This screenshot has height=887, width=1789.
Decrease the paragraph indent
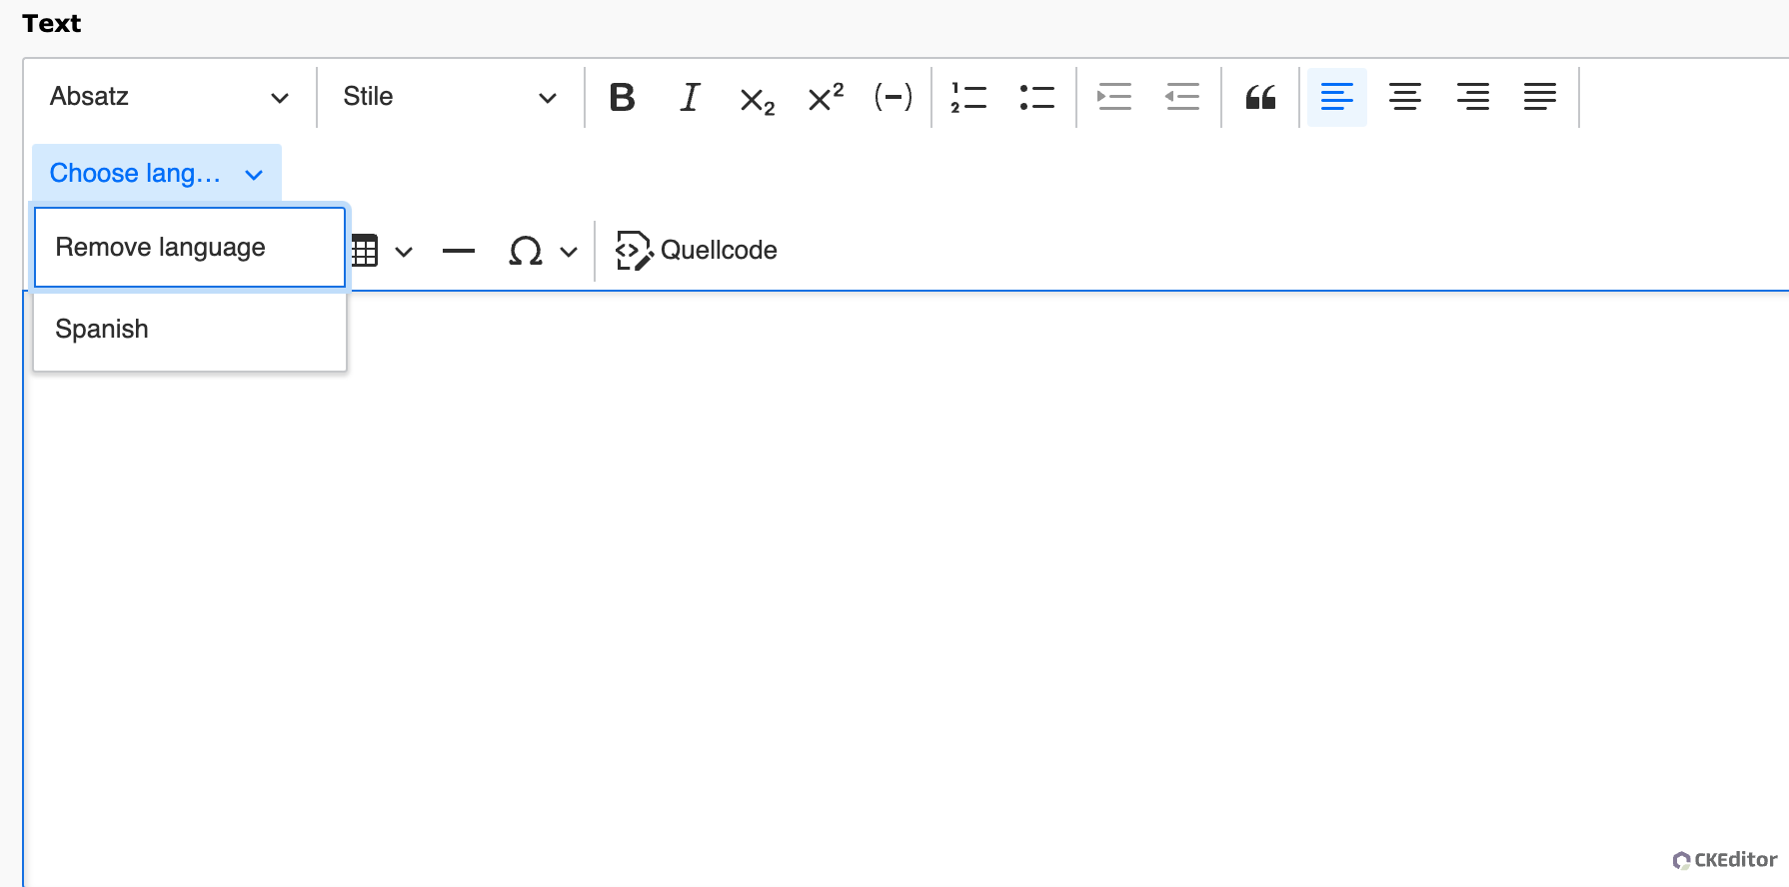coord(1182,97)
